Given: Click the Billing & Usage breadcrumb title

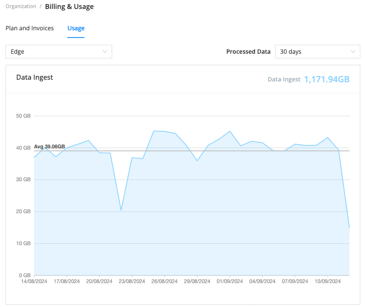Looking at the screenshot, I should pos(69,6).
